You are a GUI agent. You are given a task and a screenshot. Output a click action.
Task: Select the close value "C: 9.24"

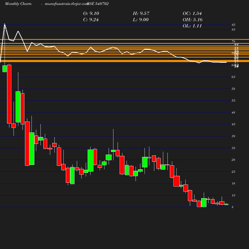pos(91,20)
